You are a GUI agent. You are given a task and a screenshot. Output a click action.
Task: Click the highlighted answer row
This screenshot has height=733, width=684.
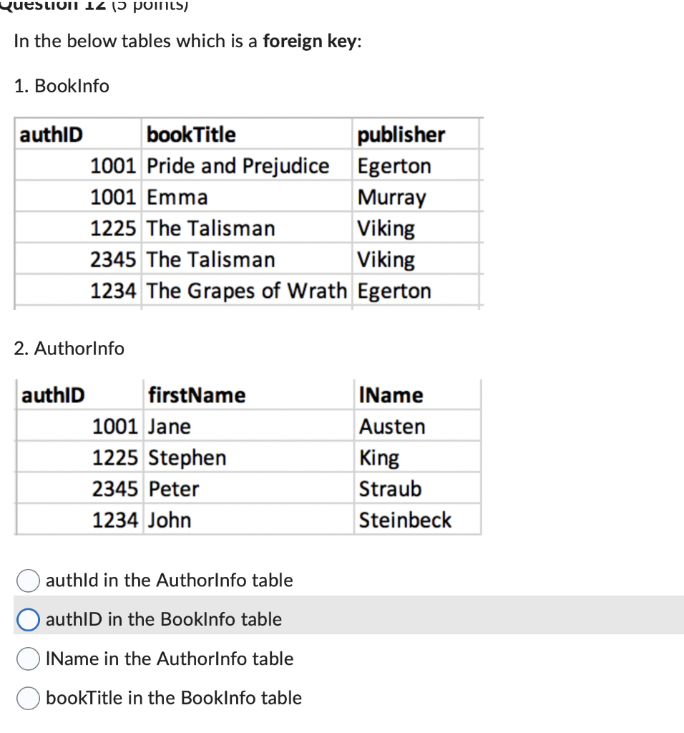342,619
